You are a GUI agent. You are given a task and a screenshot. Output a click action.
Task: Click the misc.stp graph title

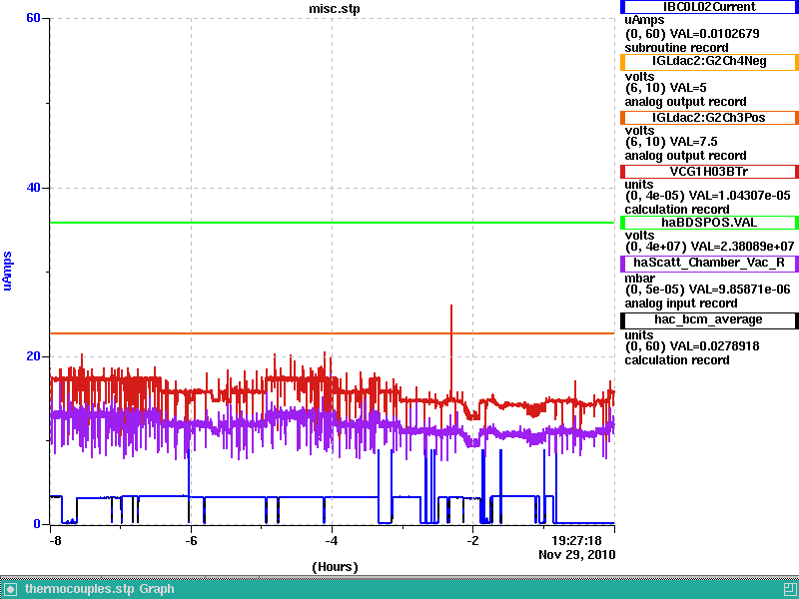(x=335, y=9)
